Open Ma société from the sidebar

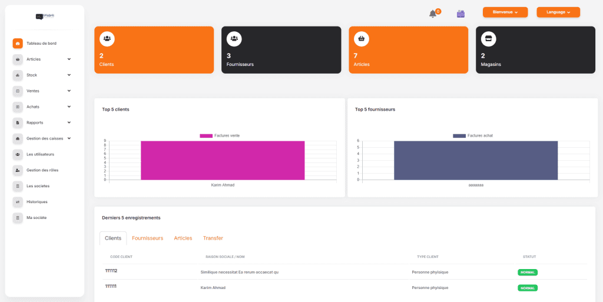point(37,218)
